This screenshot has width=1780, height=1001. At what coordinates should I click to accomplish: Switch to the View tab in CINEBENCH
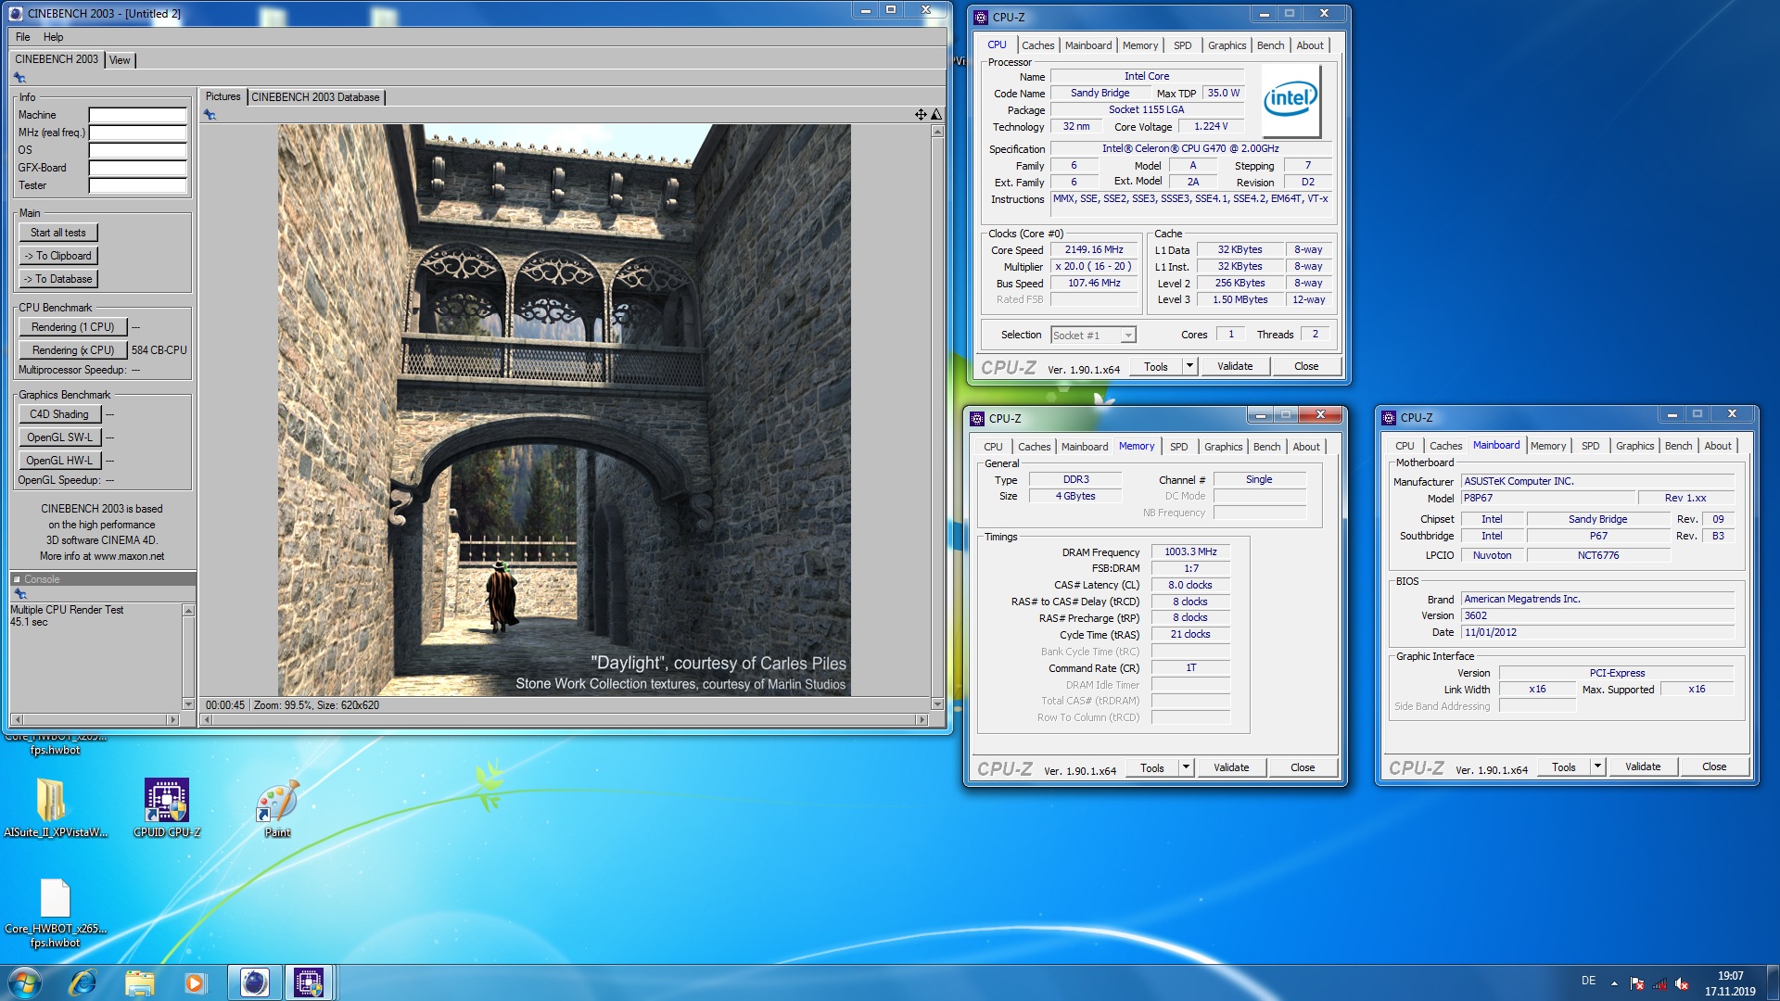click(120, 60)
